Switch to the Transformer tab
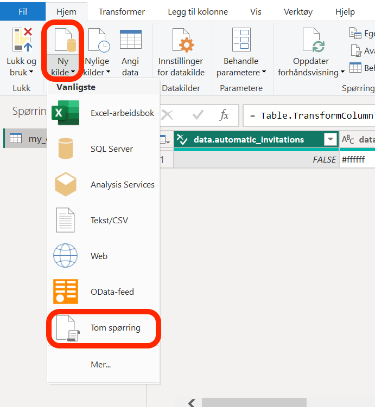The width and height of the screenshot is (375, 407). [x=122, y=12]
